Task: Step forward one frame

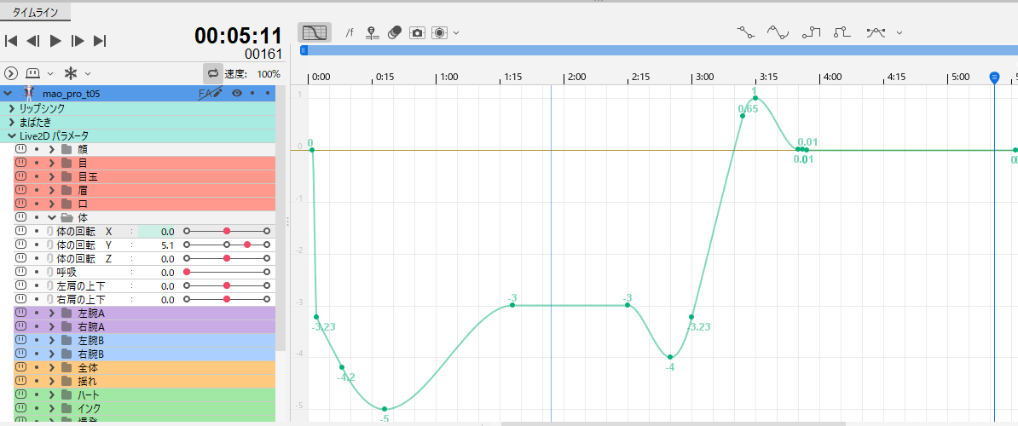Action: [x=78, y=40]
